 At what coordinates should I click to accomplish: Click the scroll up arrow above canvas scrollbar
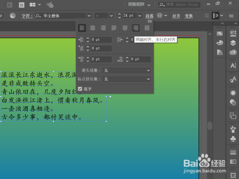click(210, 34)
